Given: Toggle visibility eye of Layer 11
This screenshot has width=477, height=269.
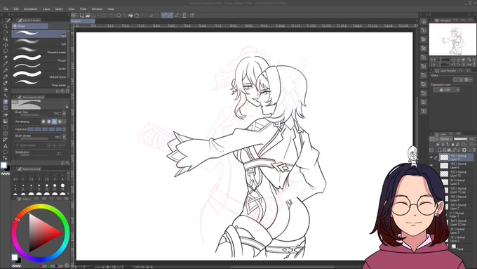Looking at the screenshot, I should [x=431, y=157].
